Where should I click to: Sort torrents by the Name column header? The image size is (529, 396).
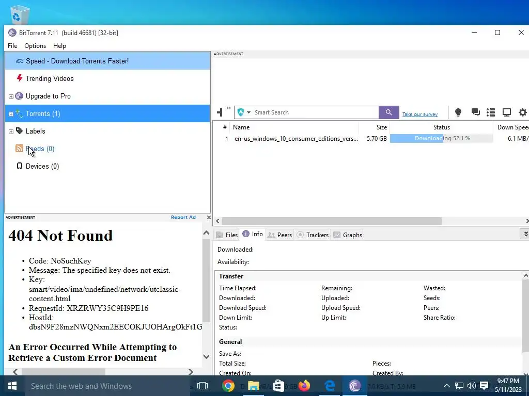point(293,127)
